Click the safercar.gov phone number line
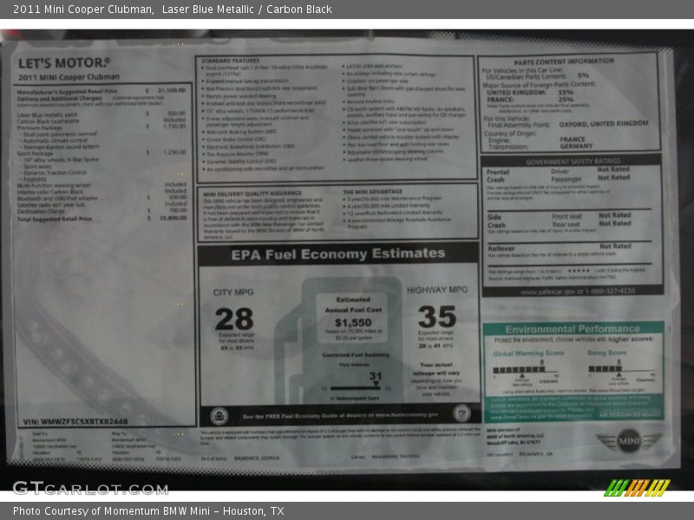Image resolution: width=694 pixels, height=520 pixels. pos(577,291)
